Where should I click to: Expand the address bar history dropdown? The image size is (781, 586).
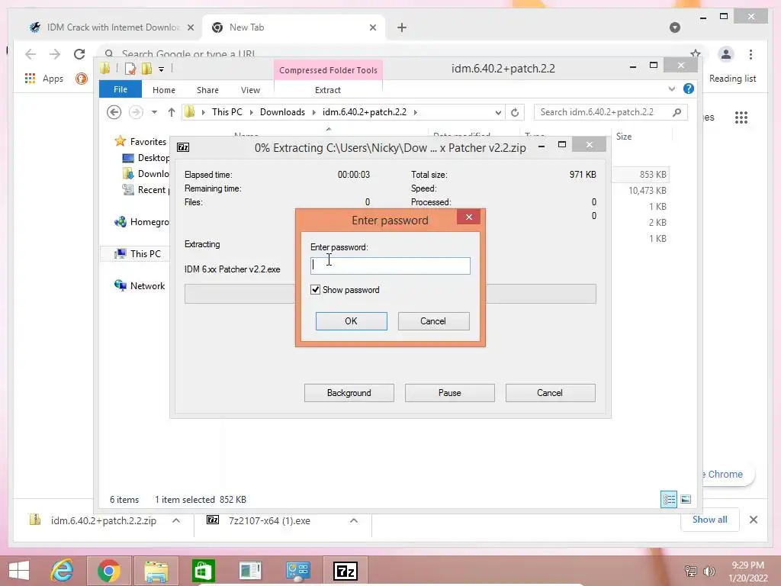coord(497,113)
